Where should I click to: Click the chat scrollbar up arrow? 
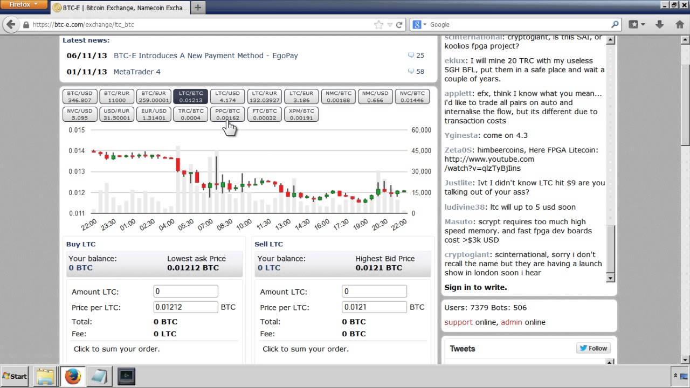click(x=611, y=40)
